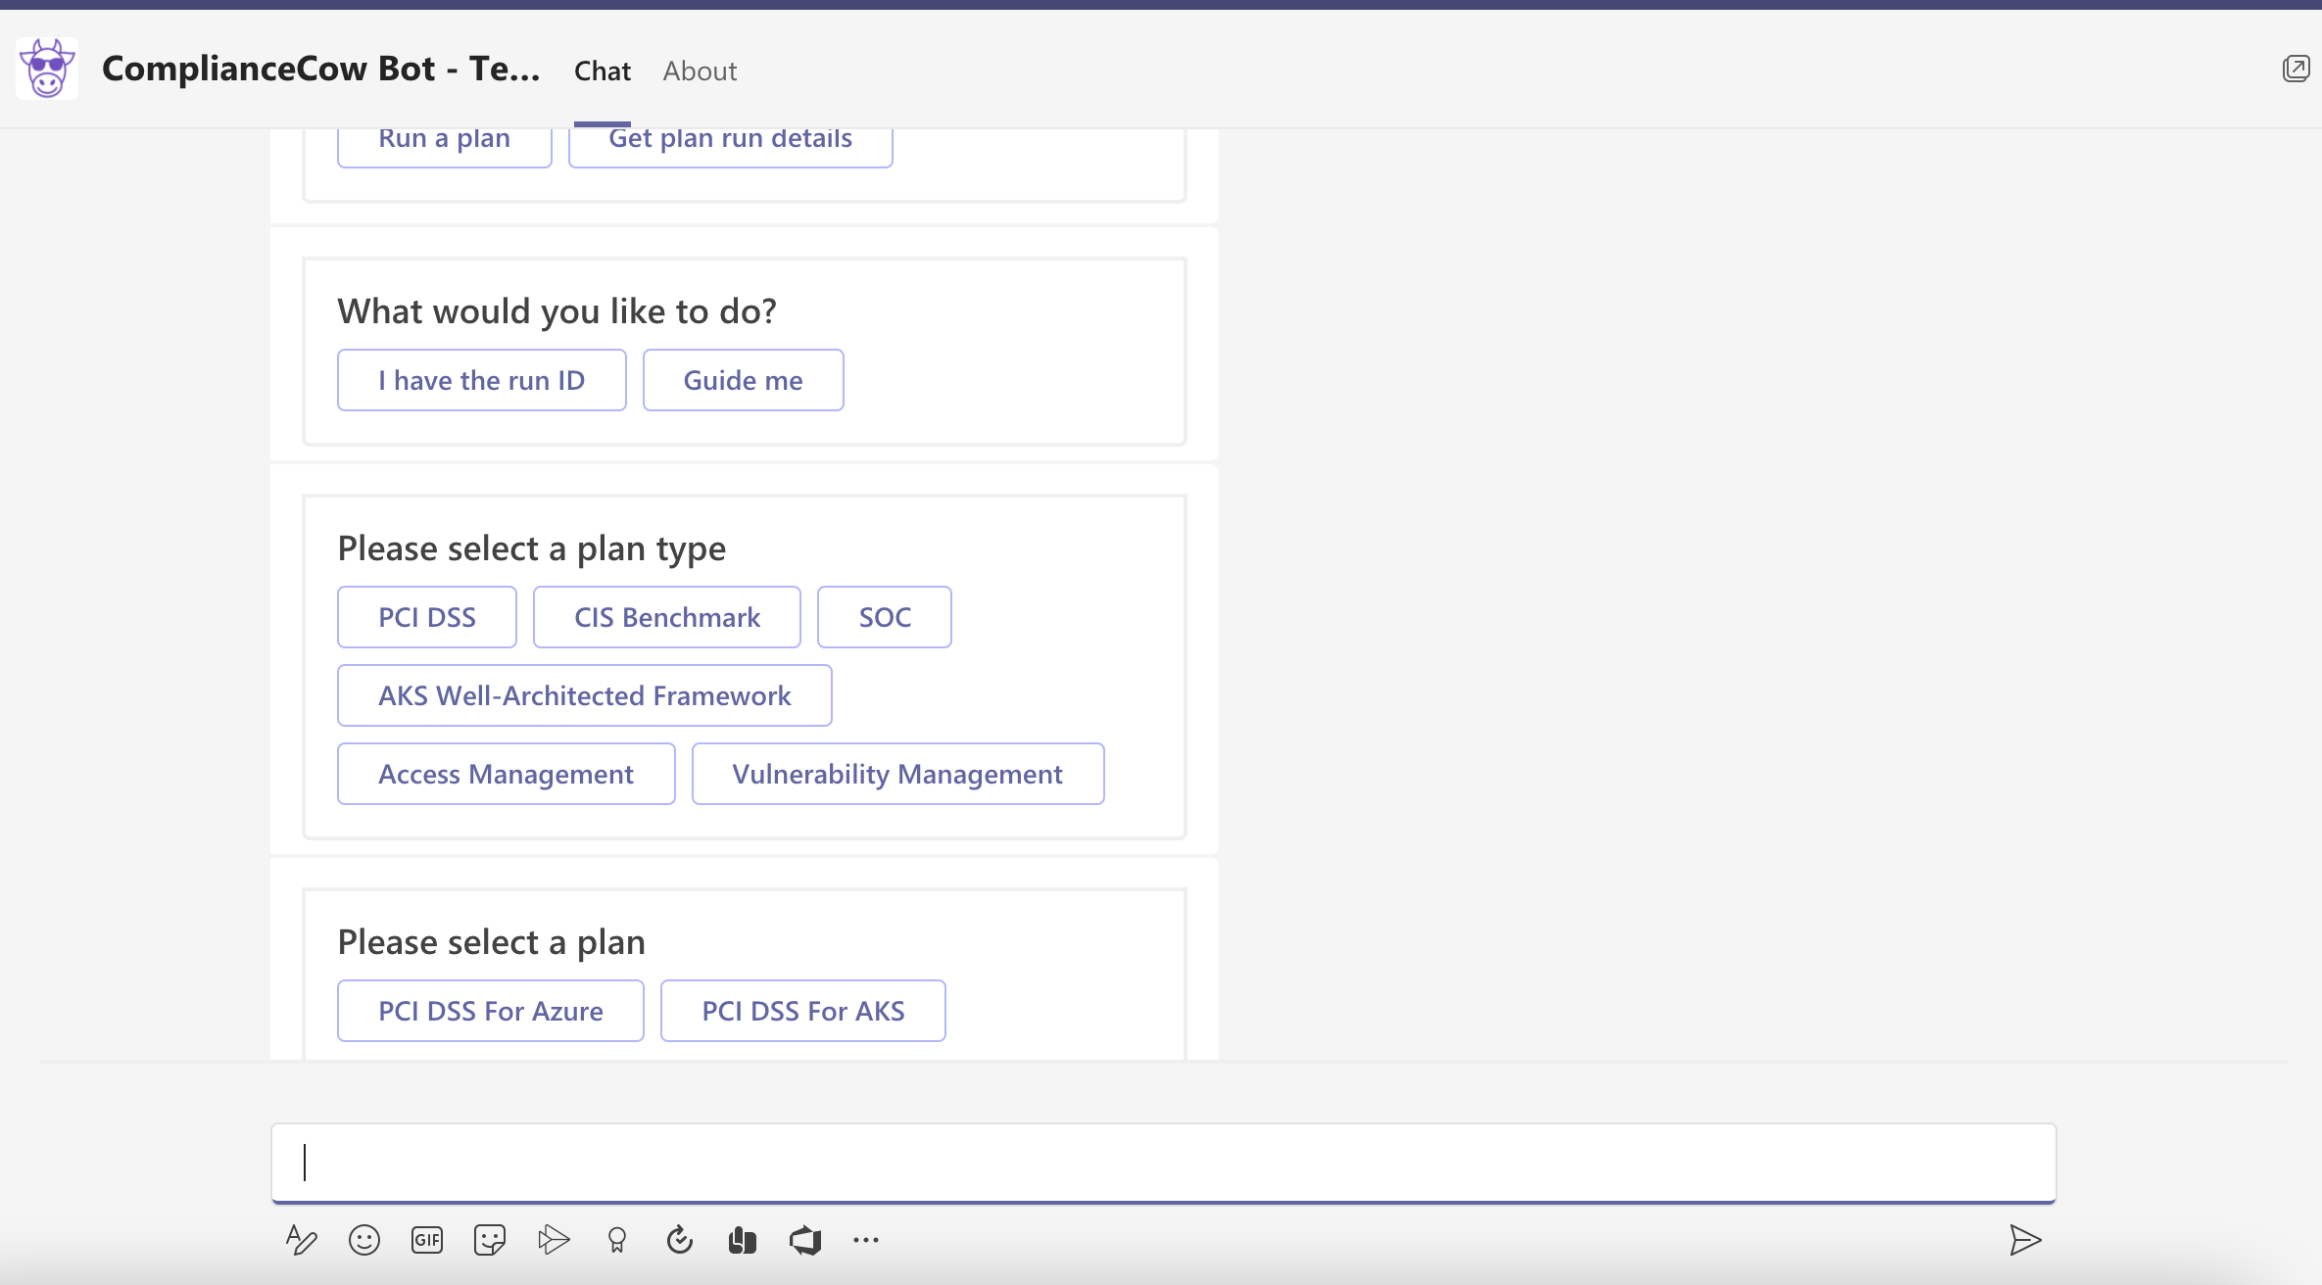The width and height of the screenshot is (2322, 1285).
Task: Open the emoji picker
Action: click(363, 1240)
